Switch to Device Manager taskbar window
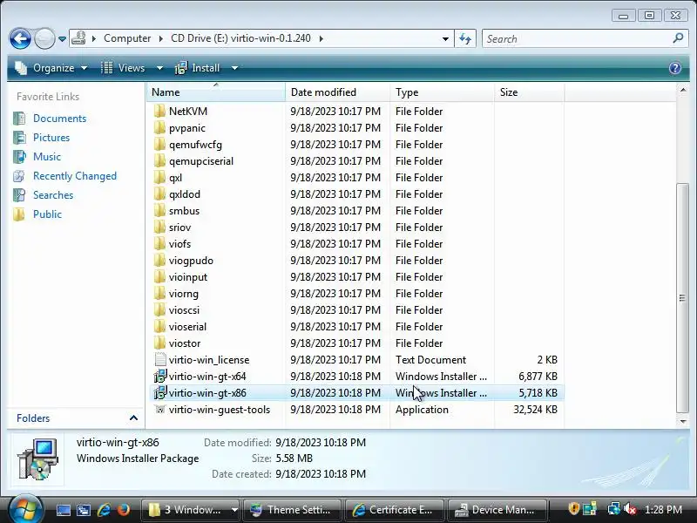Viewport: 697px width, 523px height. 497,510
